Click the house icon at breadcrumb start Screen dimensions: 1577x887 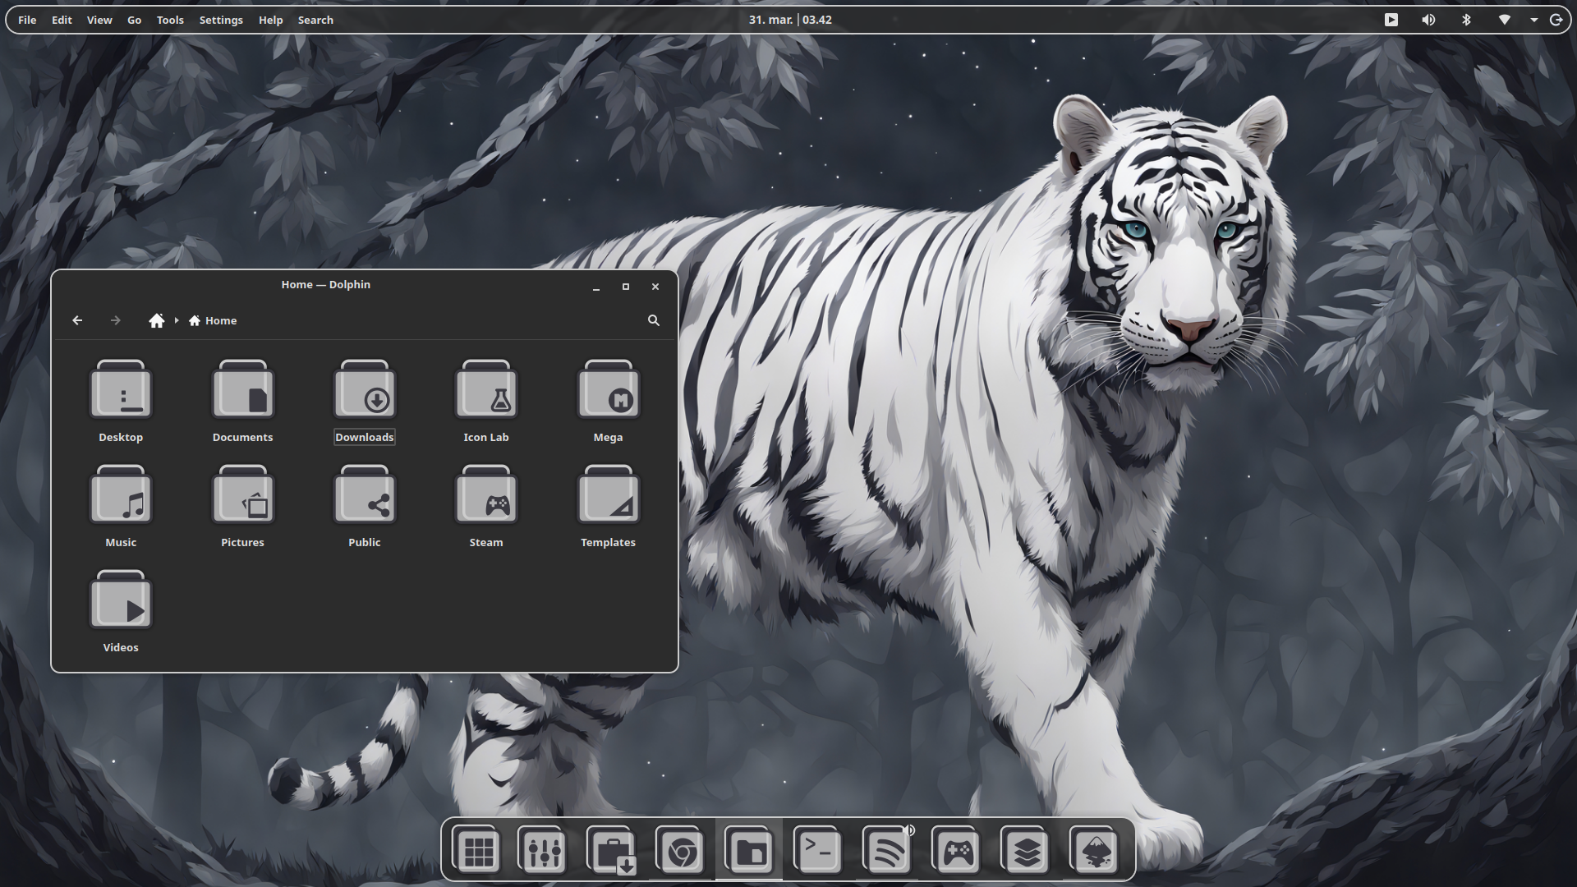coord(156,320)
